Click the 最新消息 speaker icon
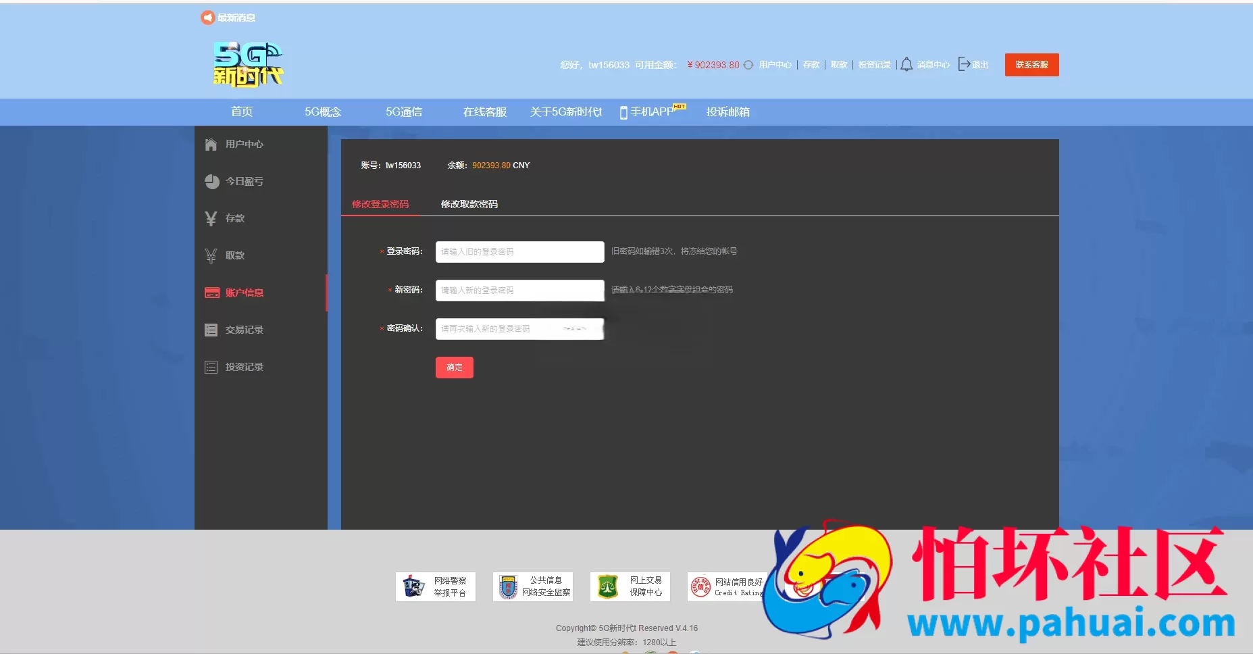1253x654 pixels. tap(207, 18)
